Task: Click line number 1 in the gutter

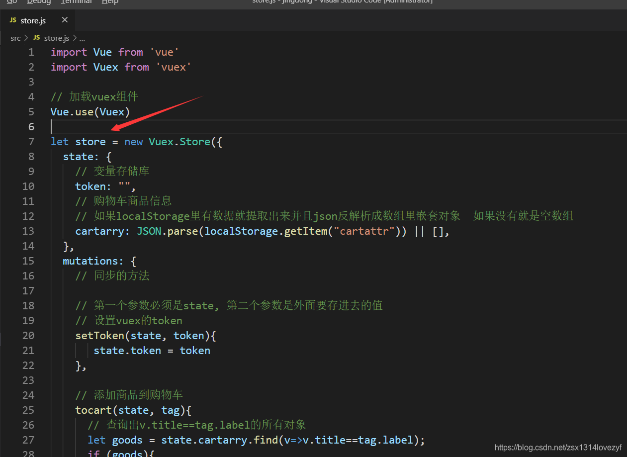Action: point(31,52)
